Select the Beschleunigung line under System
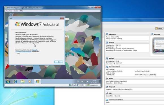Viewport: 164px width, 105px height. (122, 51)
